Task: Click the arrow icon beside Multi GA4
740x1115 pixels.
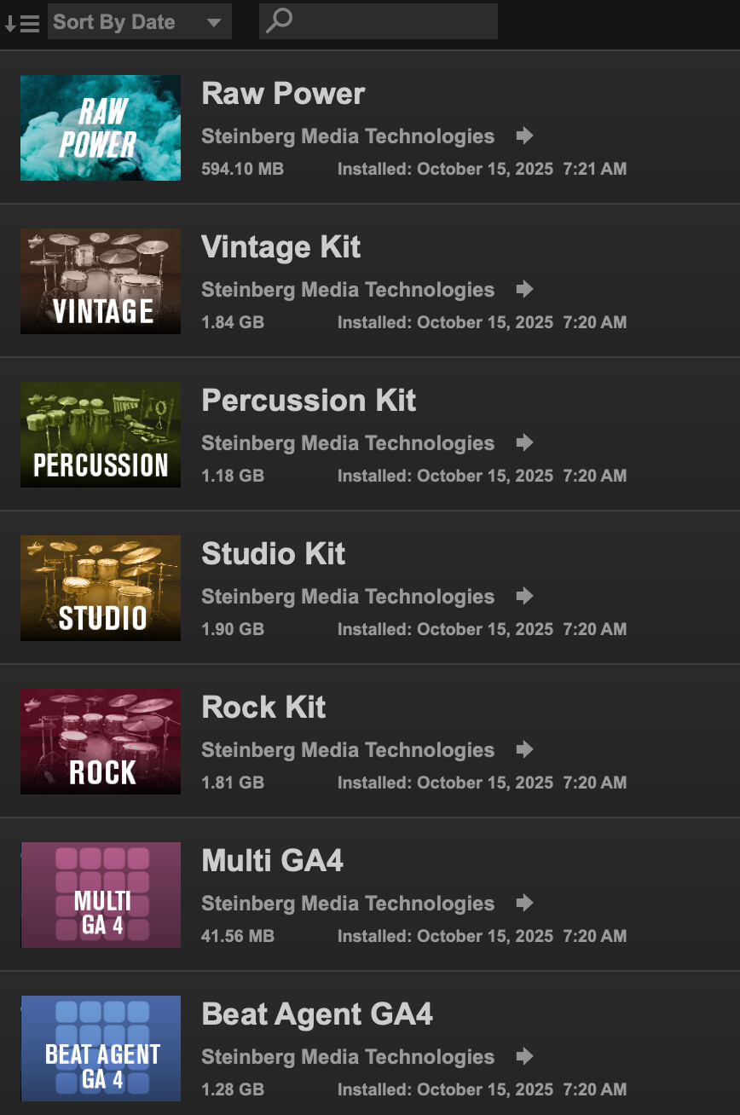Action: pyautogui.click(x=524, y=903)
